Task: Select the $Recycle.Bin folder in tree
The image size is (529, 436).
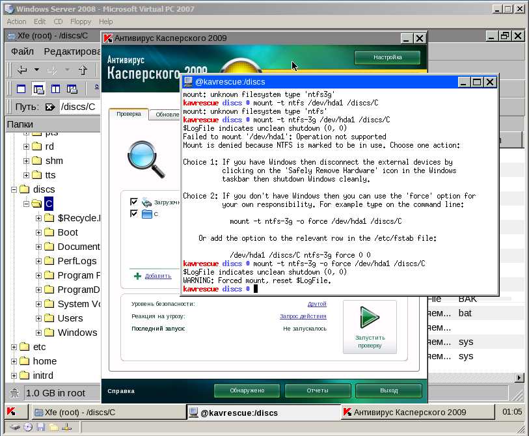Action: [x=79, y=218]
